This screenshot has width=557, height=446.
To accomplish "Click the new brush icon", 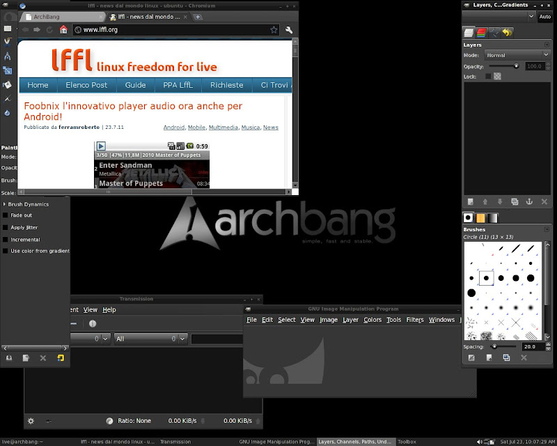I will point(489,357).
